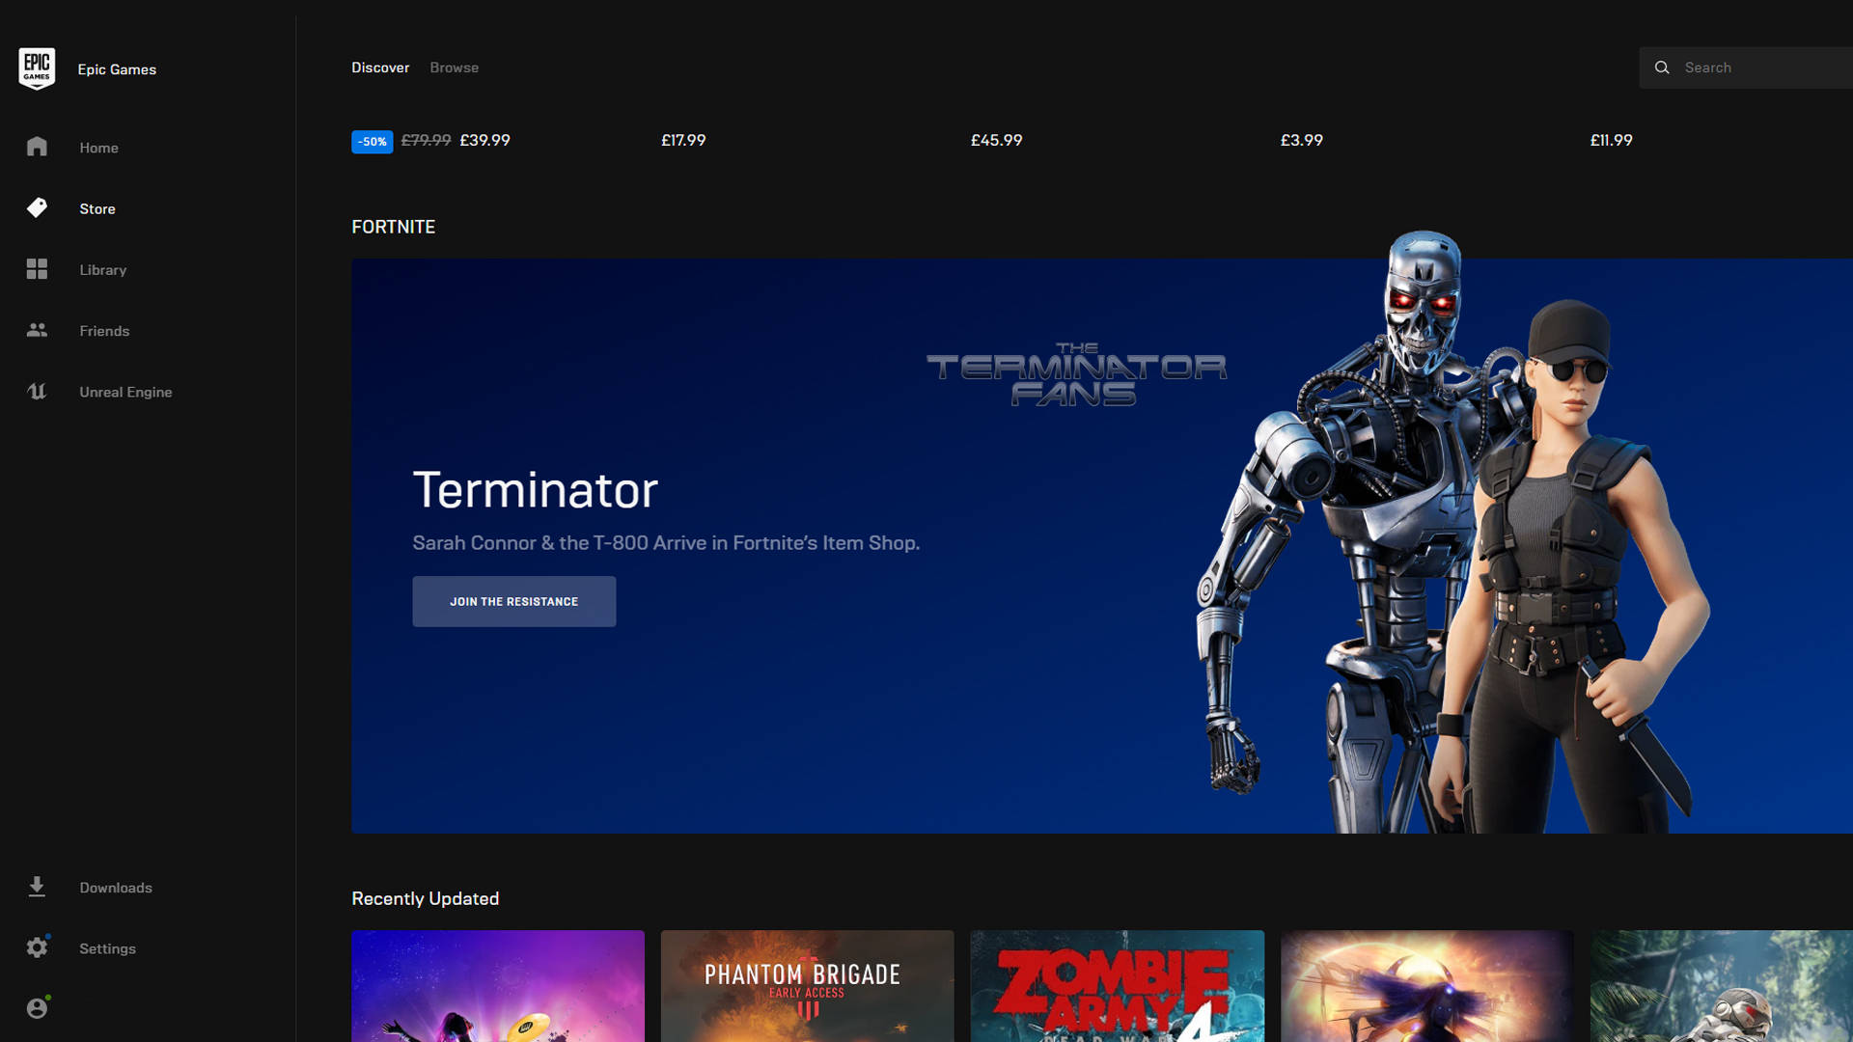Select the £11.99 price
Screen dimensions: 1853x1042
1611,140
